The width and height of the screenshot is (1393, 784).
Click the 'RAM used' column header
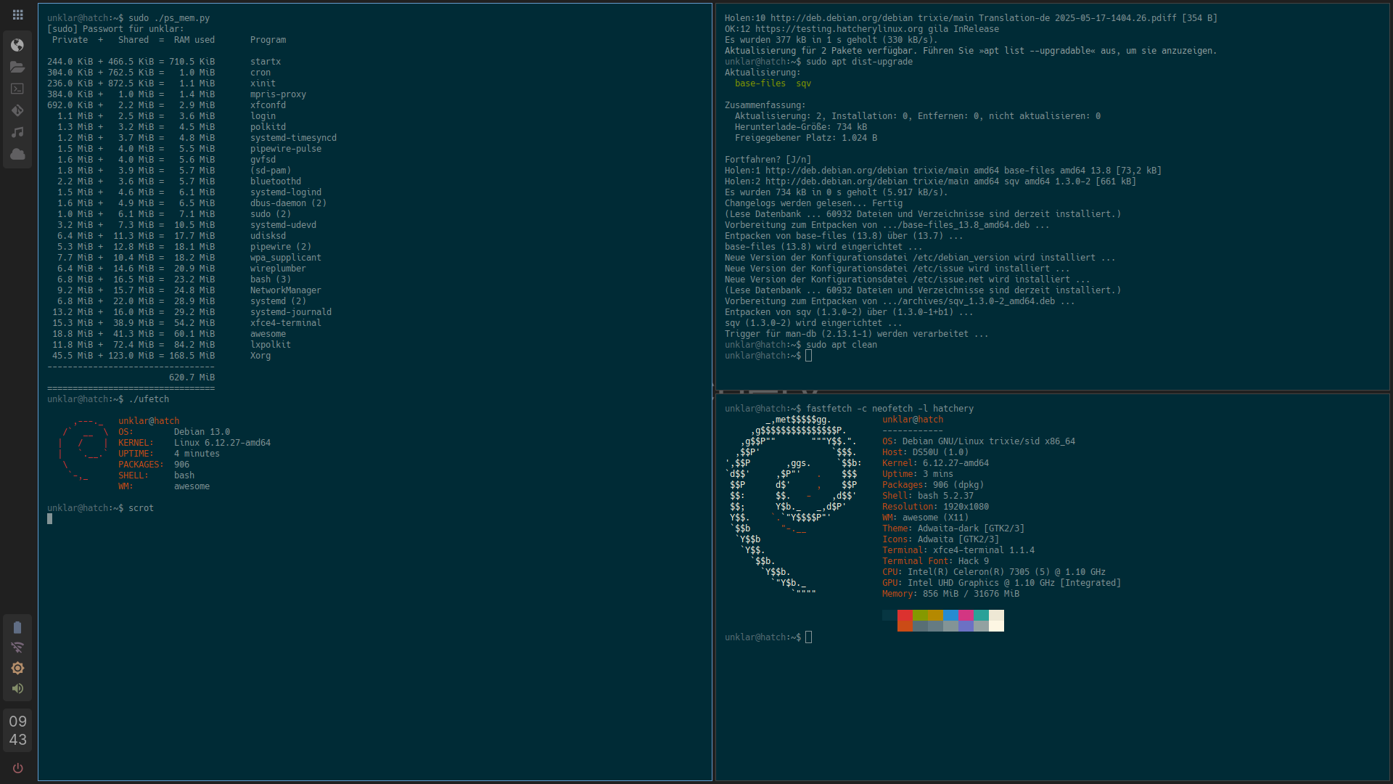(x=194, y=40)
